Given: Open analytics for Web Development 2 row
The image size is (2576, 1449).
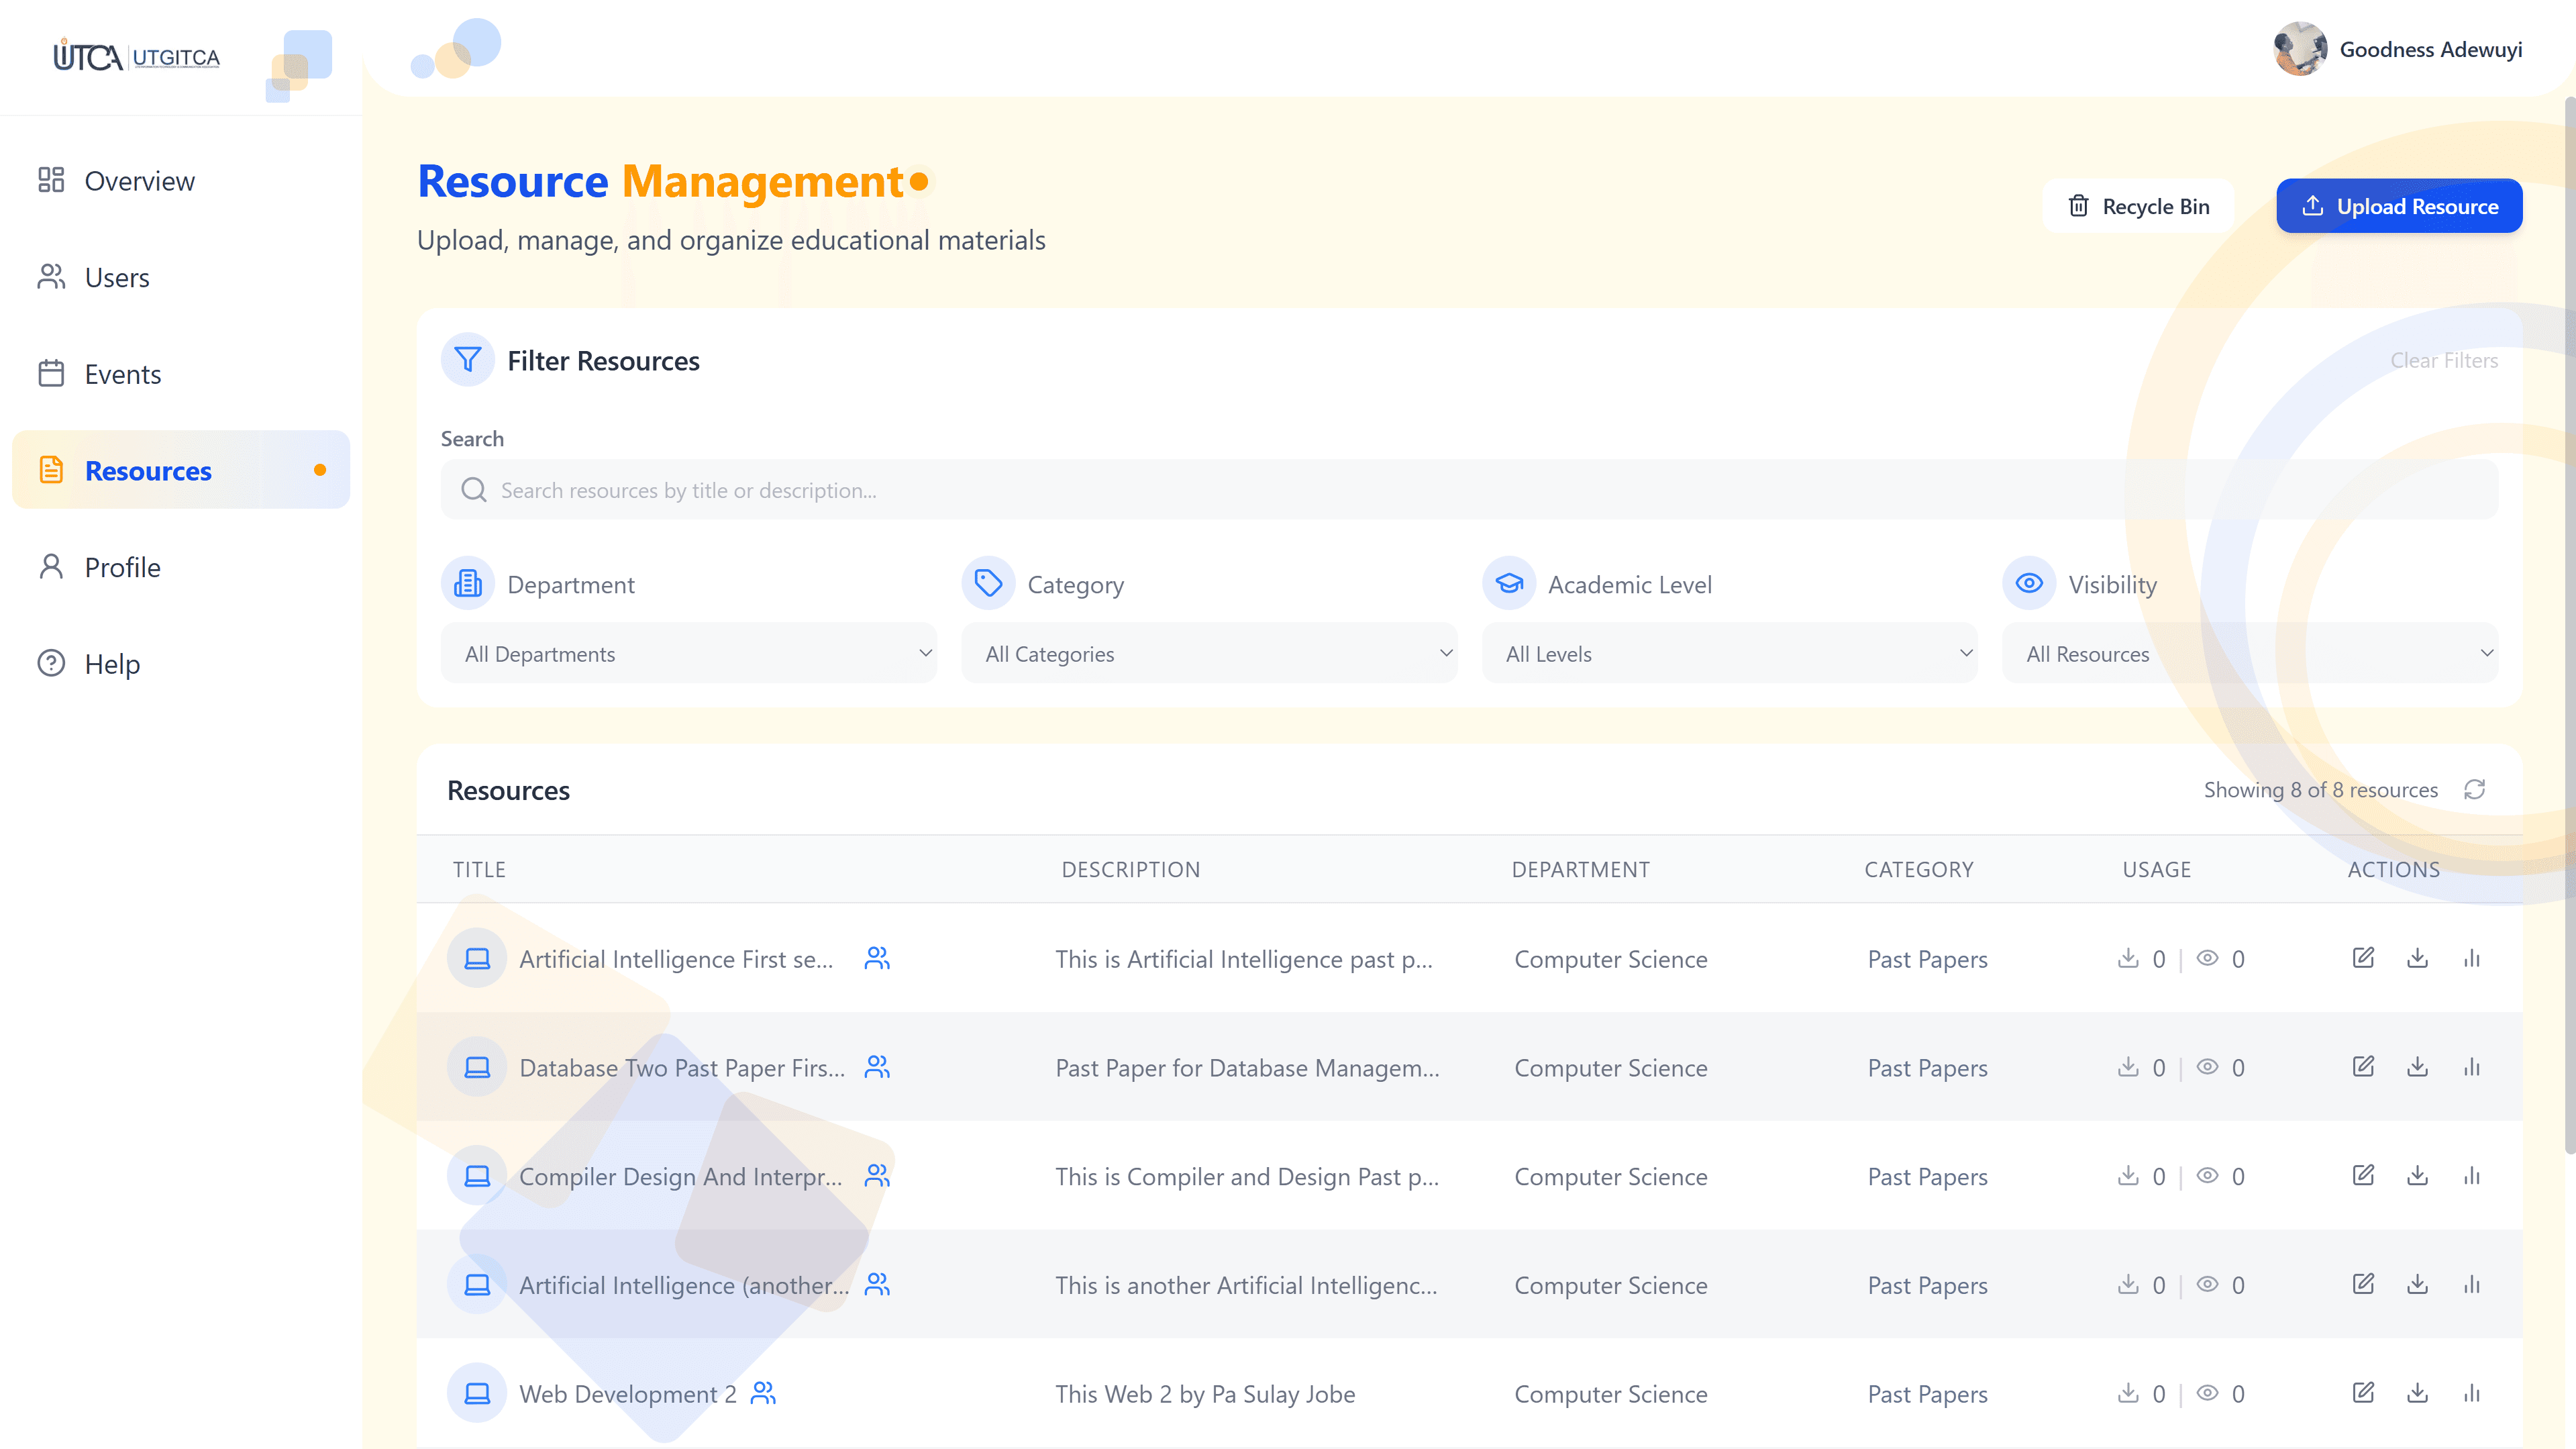Looking at the screenshot, I should pyautogui.click(x=2472, y=1393).
